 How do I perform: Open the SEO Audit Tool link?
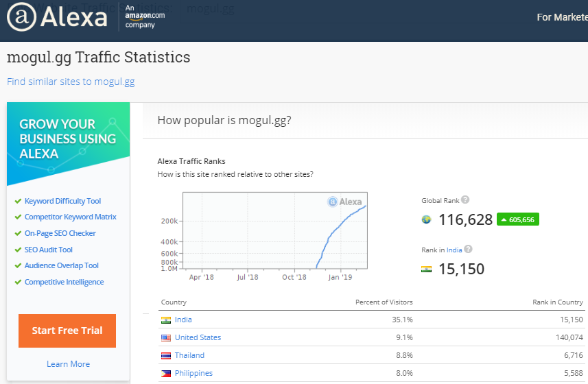(x=49, y=250)
